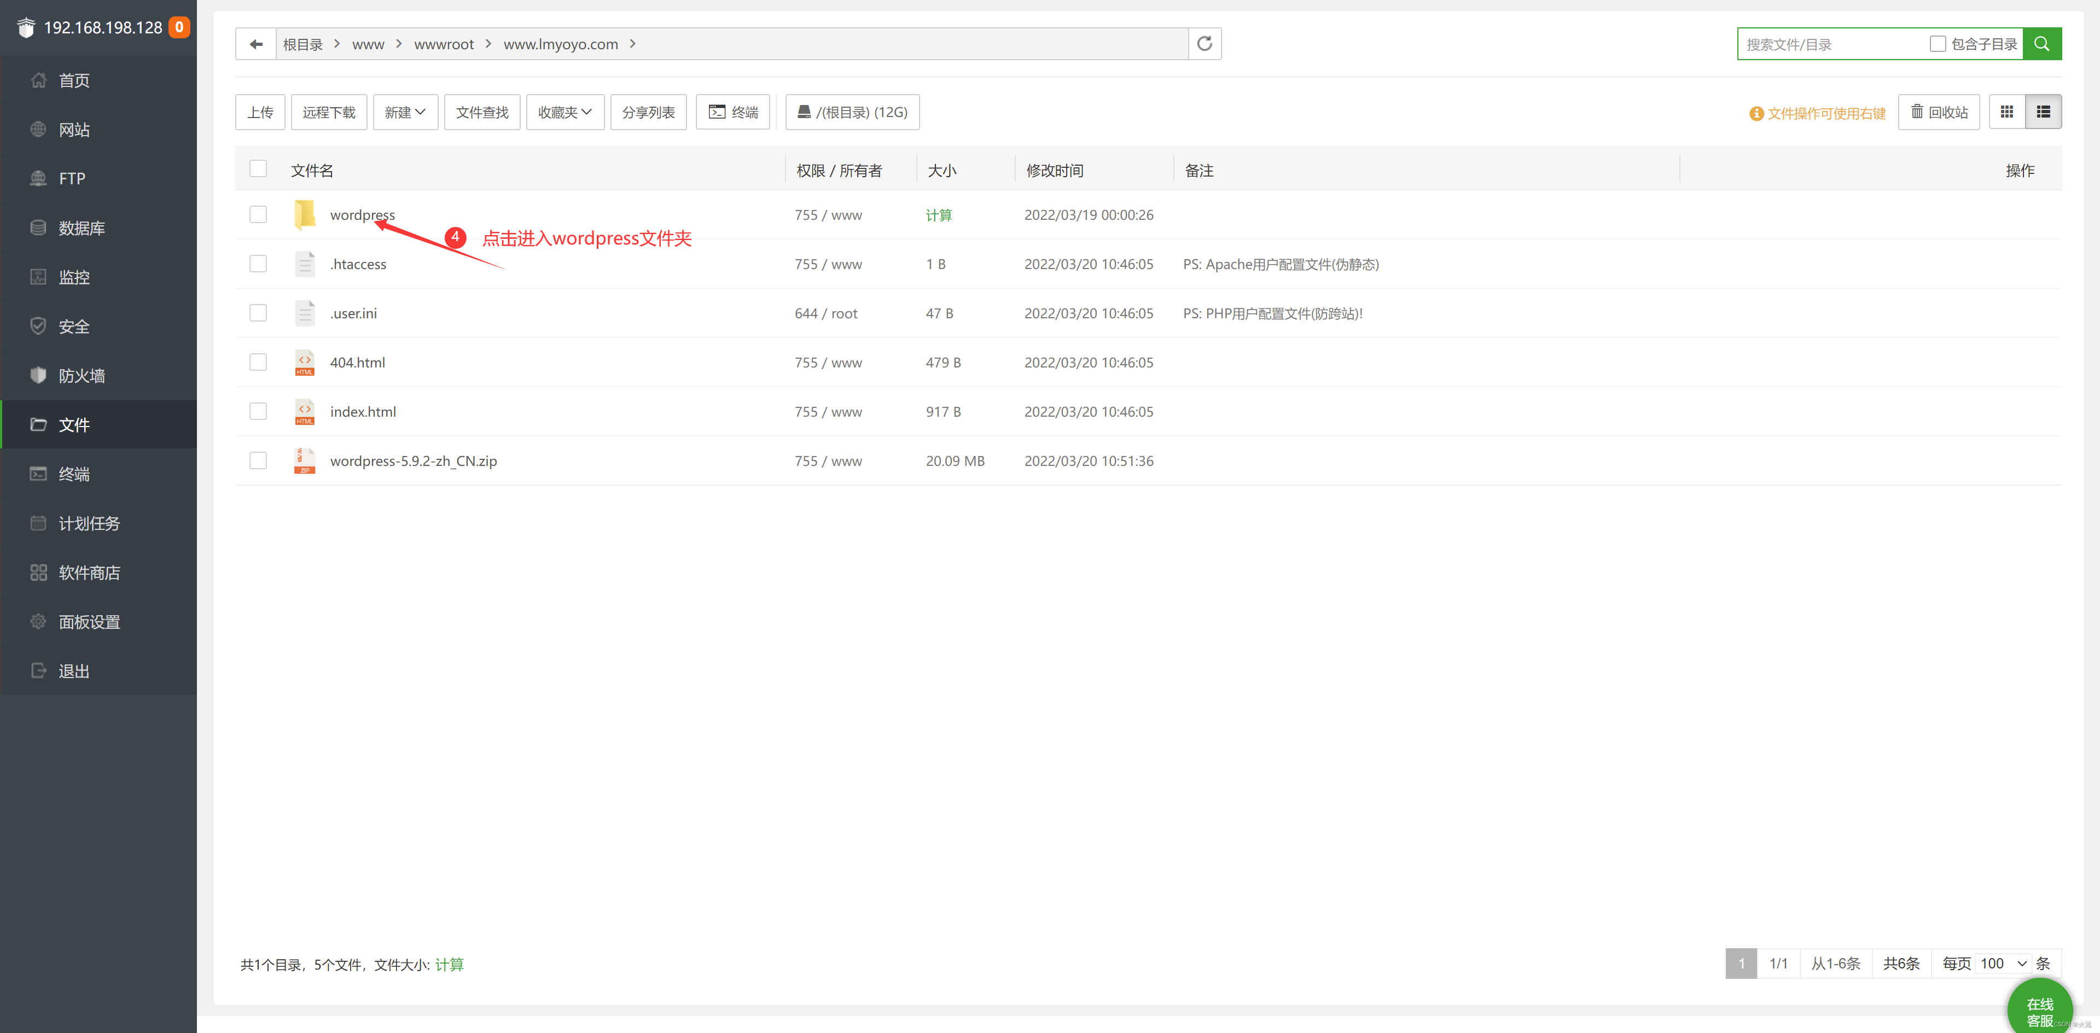Open 面板设置 panel settings

tap(98, 622)
